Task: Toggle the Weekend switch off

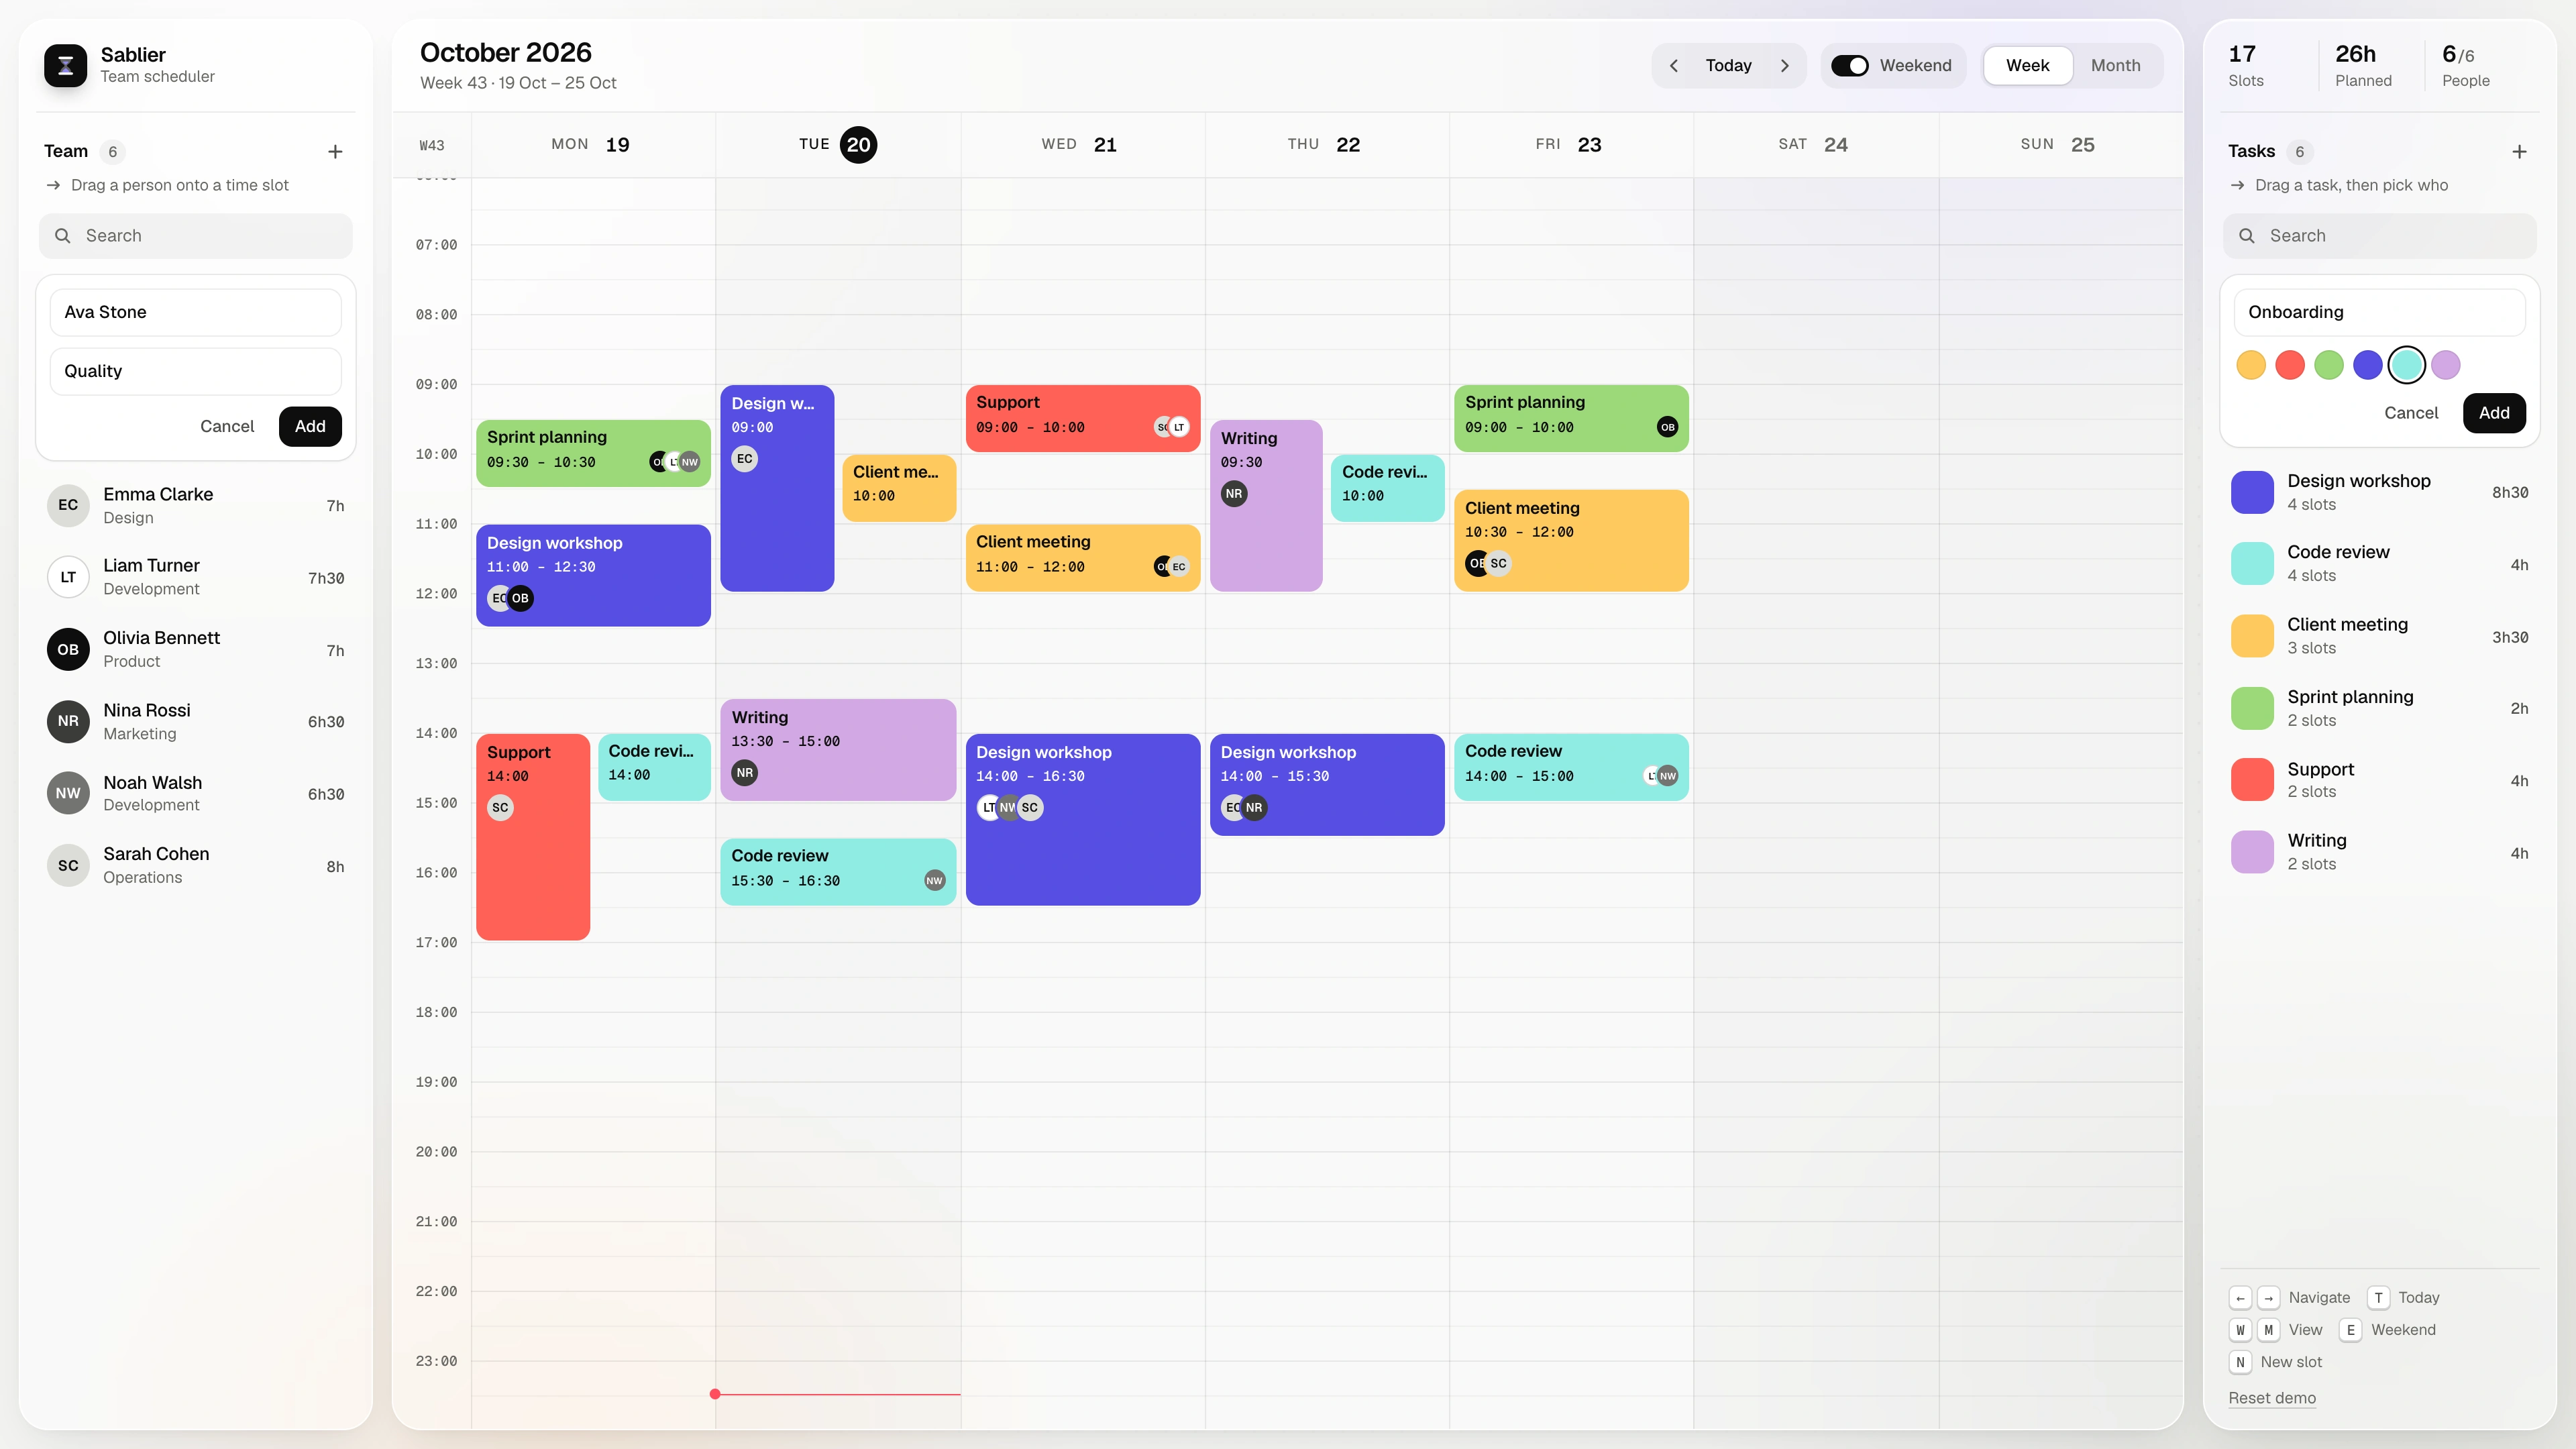Action: [1849, 66]
